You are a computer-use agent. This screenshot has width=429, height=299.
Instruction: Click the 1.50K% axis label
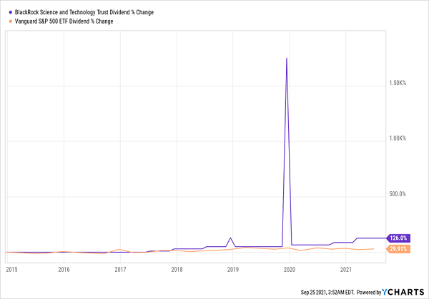[398, 83]
